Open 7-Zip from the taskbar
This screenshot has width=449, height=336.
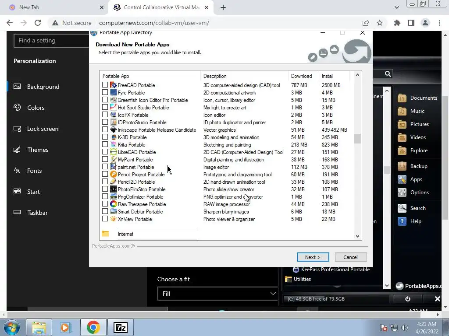click(121, 327)
